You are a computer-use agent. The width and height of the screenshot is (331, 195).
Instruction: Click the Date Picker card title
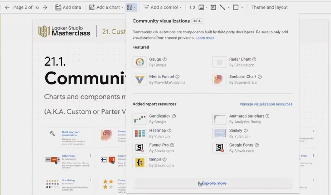[69, 156]
